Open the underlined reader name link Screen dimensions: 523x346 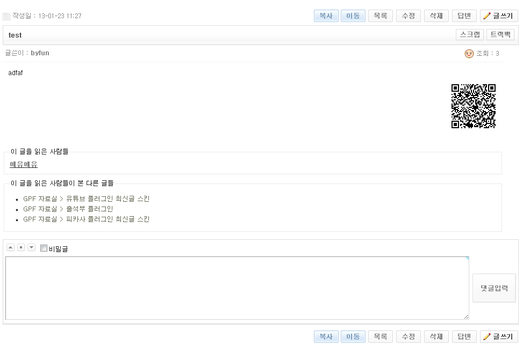pyautogui.click(x=24, y=165)
